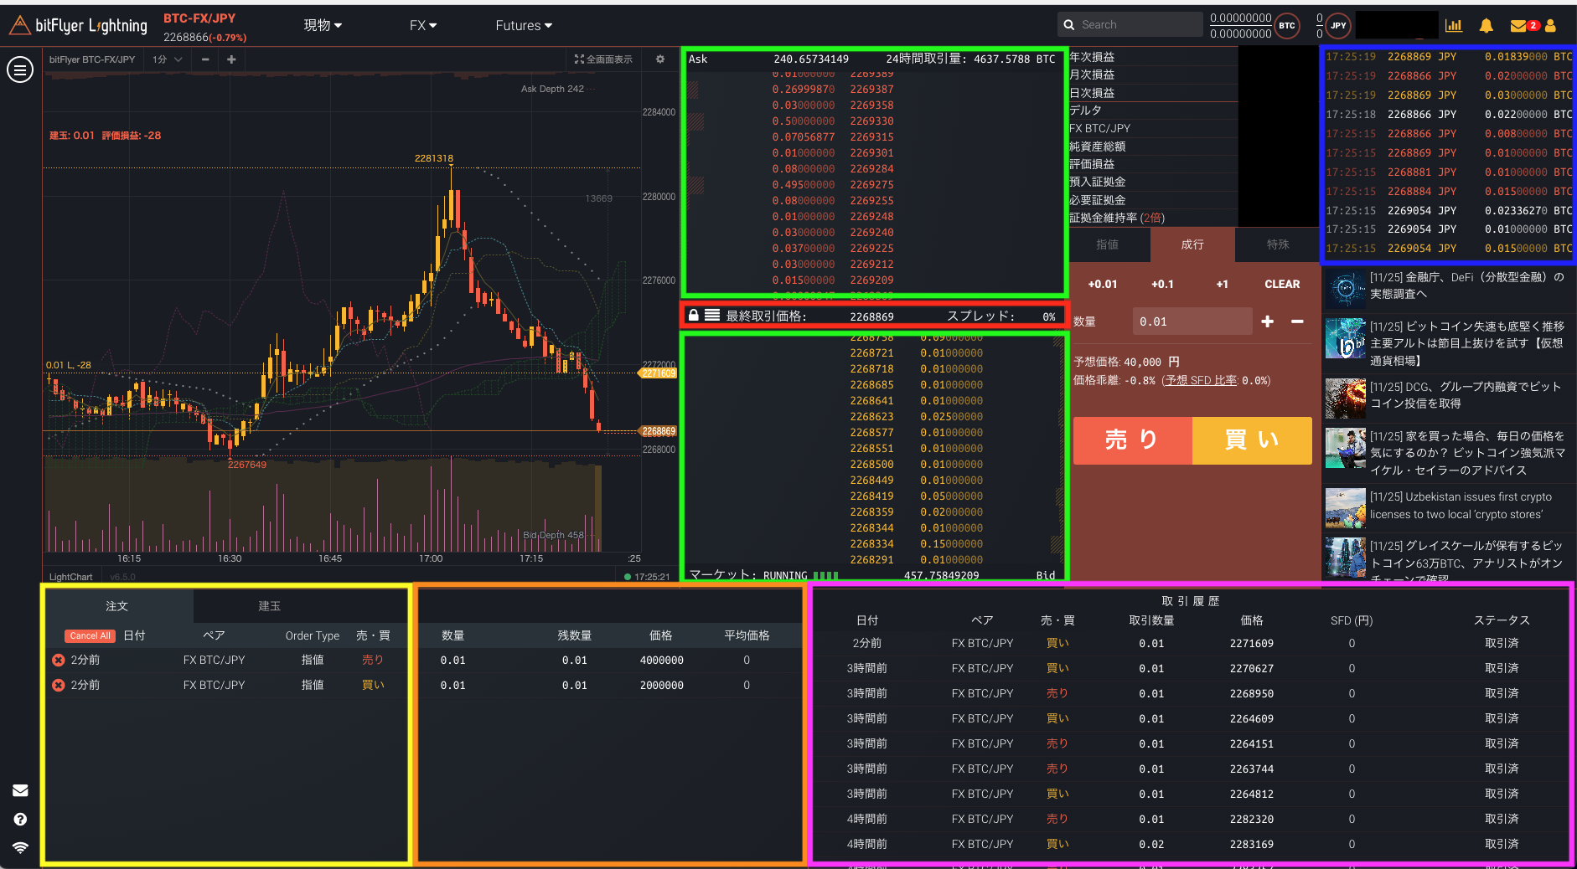Open news Uzbekistan issues first crypto licenses
Image resolution: width=1577 pixels, height=869 pixels.
coord(1461,506)
